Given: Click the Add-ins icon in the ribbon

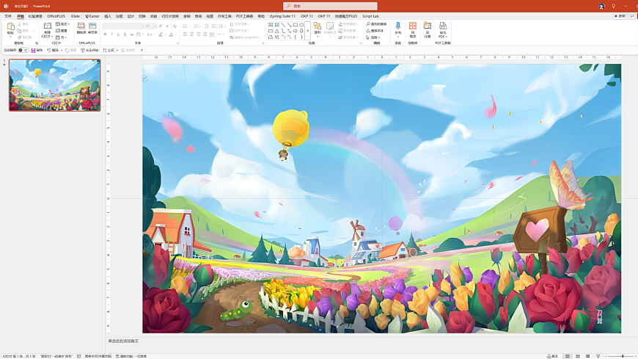Looking at the screenshot, I should pos(413,27).
